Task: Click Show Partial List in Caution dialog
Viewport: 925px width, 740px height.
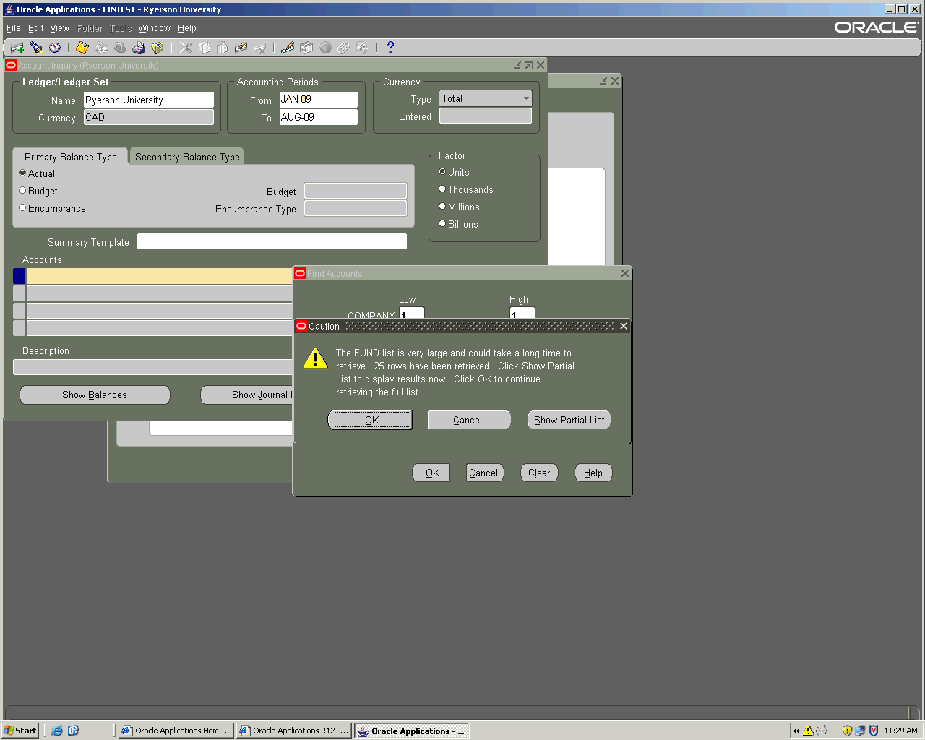Action: [x=569, y=420]
